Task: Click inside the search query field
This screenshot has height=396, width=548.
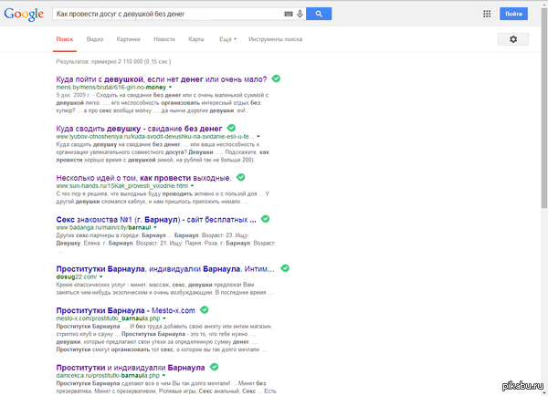Action: 168,14
